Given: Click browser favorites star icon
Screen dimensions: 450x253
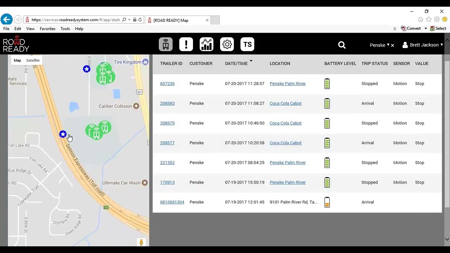Looking at the screenshot, I should (429, 20).
